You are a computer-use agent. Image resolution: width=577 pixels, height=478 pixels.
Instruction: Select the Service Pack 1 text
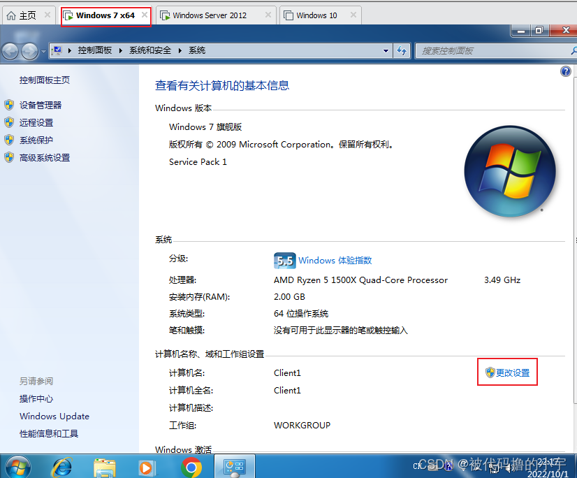(198, 162)
